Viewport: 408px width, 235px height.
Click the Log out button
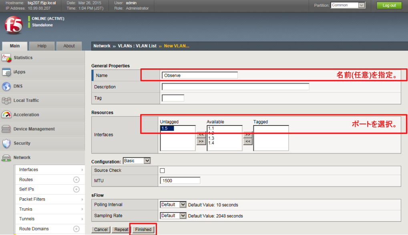tap(389, 5)
